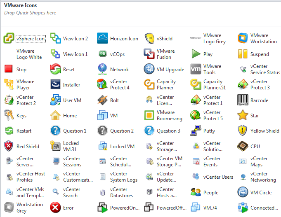The height and width of the screenshot is (217, 281).
Task: Pick the CPU chip icon
Action: pyautogui.click(x=243, y=146)
